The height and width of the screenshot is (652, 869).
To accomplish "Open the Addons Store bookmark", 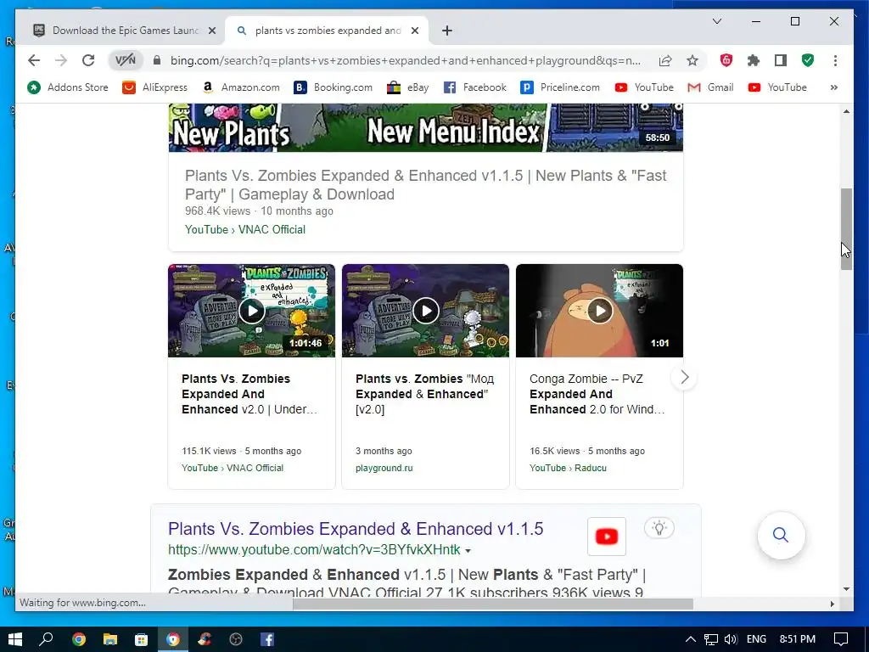I will pyautogui.click(x=68, y=87).
